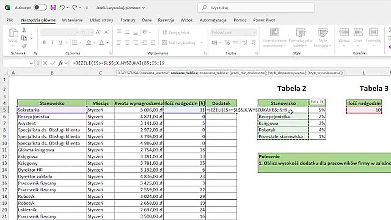Click the Wstaw icon in Komórki group
This screenshot has width=391, height=220.
click(x=344, y=35)
